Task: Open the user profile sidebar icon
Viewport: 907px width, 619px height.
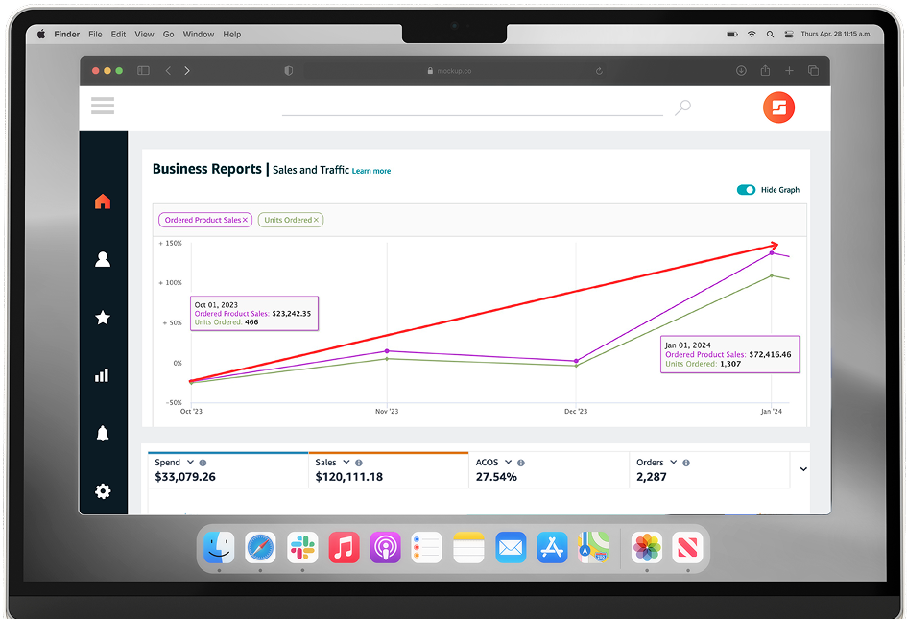Action: click(x=103, y=259)
